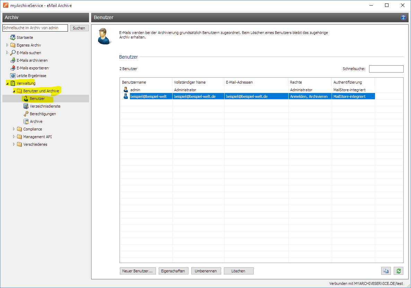
Task: Click the copy list icon button
Action: [x=386, y=271]
